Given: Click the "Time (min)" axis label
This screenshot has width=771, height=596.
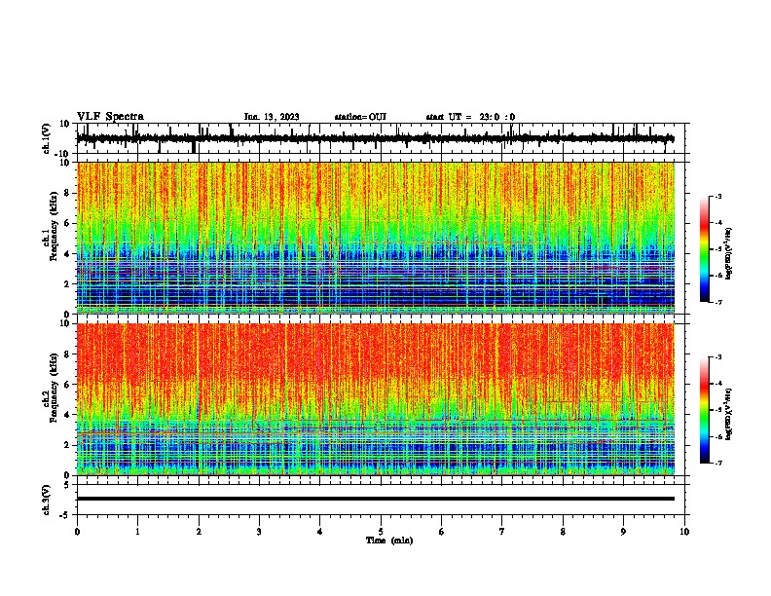Looking at the screenshot, I should coord(389,540).
